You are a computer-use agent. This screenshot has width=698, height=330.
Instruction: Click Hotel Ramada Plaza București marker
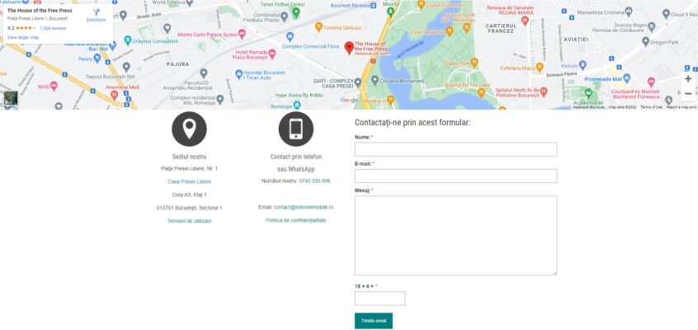(x=272, y=54)
